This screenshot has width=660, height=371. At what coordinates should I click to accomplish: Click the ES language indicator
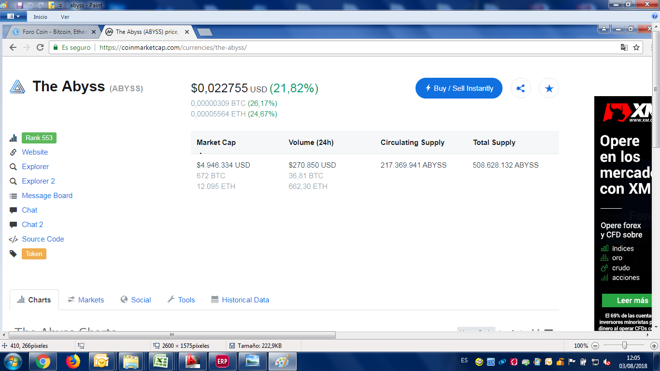tap(464, 361)
